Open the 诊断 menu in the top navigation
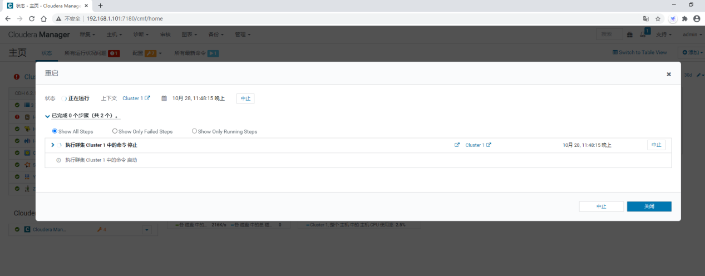The image size is (705, 276). [141, 34]
